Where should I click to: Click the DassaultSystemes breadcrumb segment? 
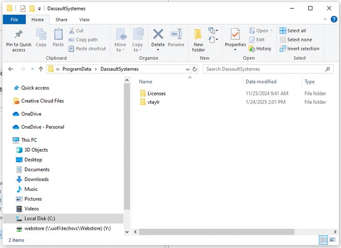tap(119, 69)
